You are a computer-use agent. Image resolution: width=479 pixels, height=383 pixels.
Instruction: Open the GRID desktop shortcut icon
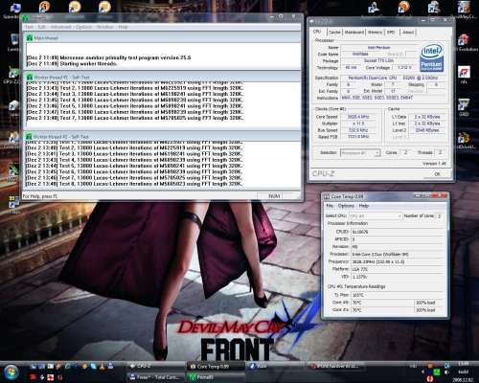tap(464, 105)
